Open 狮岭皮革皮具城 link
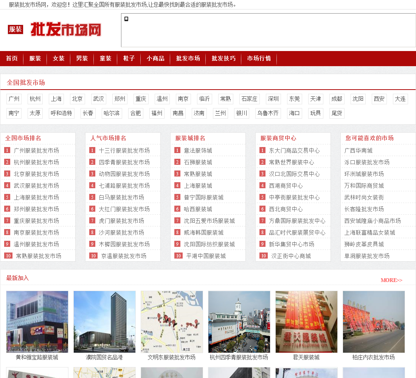The width and height of the screenshot is (416, 378). point(364,244)
